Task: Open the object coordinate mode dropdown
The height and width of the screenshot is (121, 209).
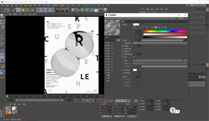Action: [x=107, y=116]
